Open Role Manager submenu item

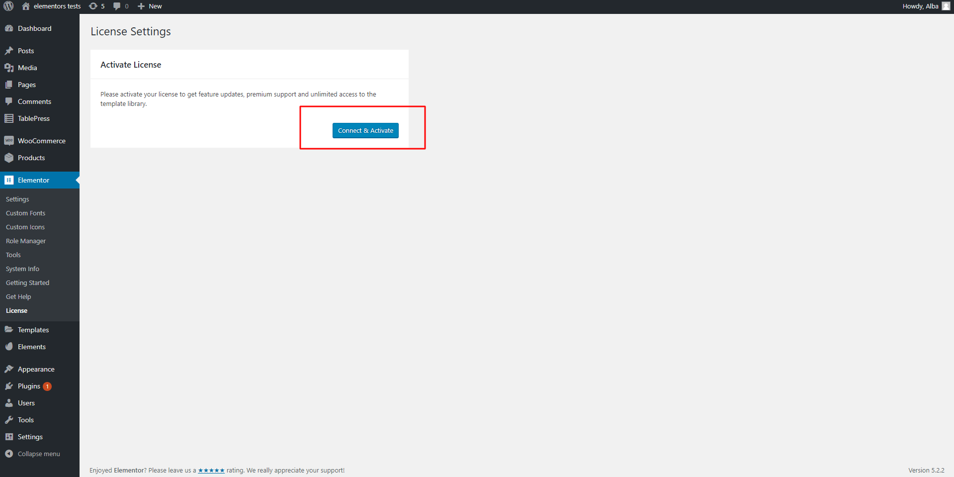[x=26, y=241]
